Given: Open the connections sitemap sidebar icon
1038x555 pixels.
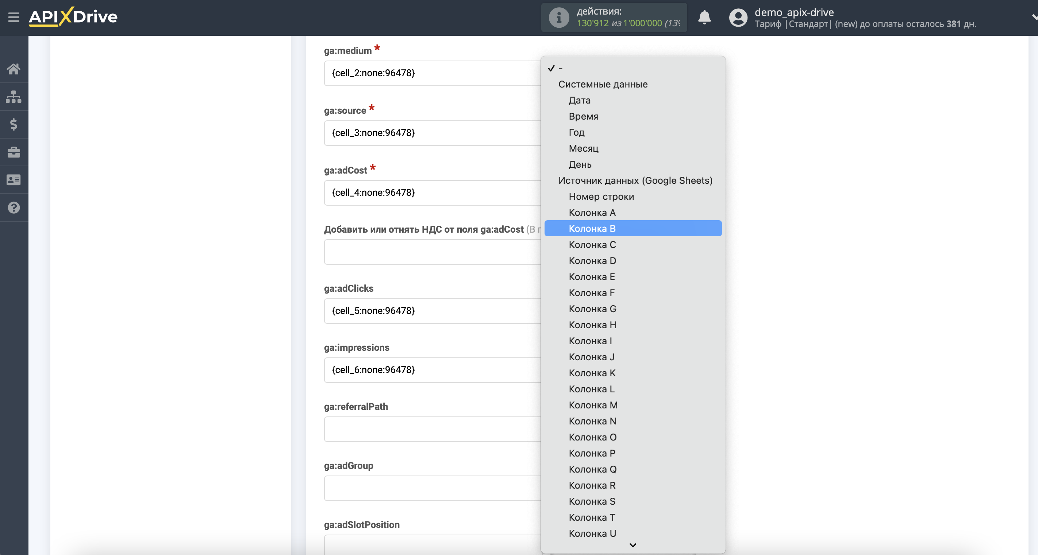Looking at the screenshot, I should 14,97.
